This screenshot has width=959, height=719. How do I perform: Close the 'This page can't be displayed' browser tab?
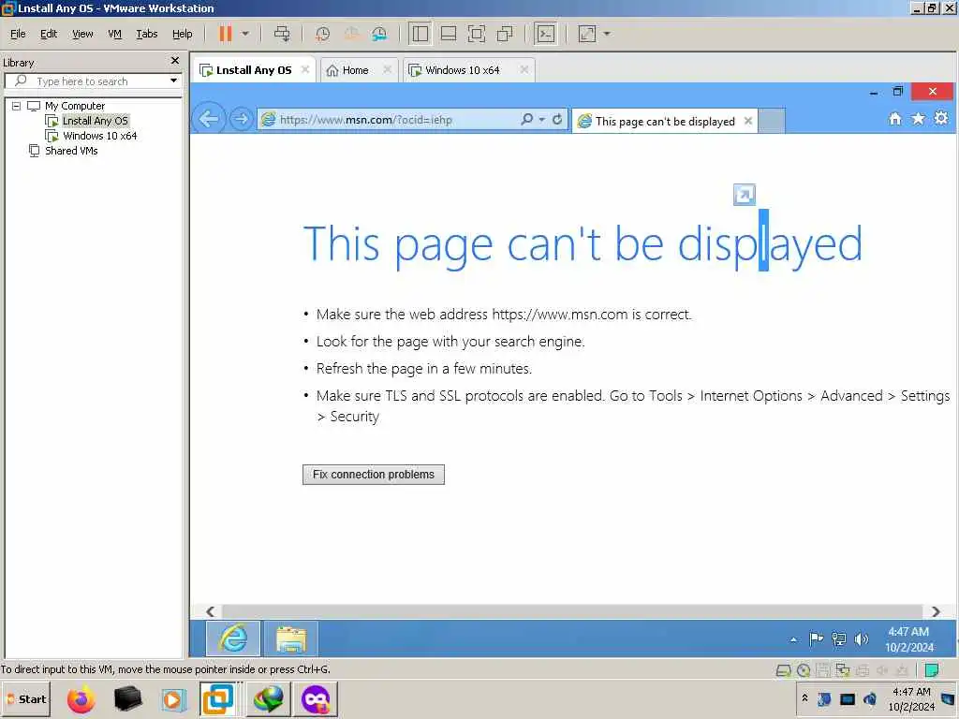click(748, 121)
